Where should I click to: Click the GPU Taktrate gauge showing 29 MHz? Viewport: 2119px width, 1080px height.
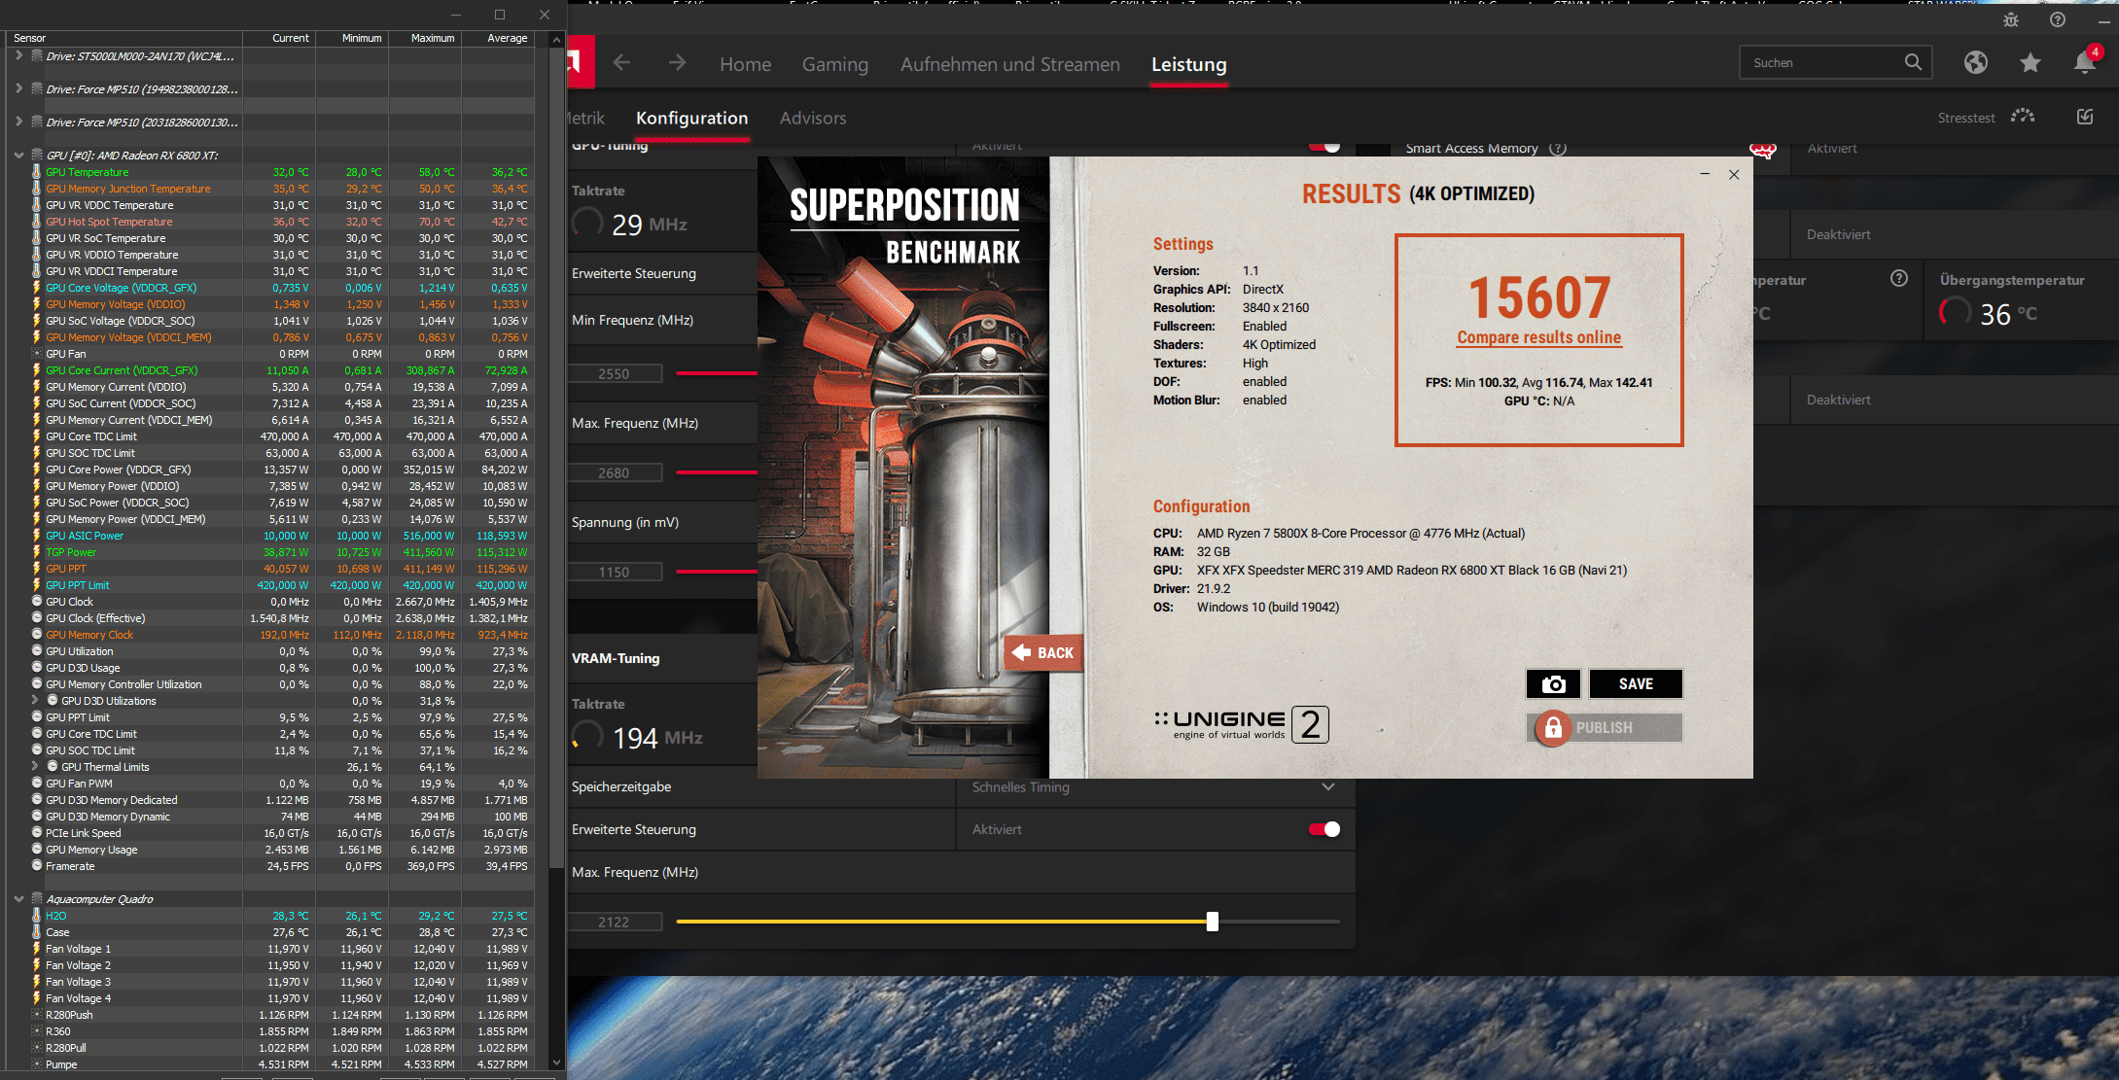click(x=587, y=224)
